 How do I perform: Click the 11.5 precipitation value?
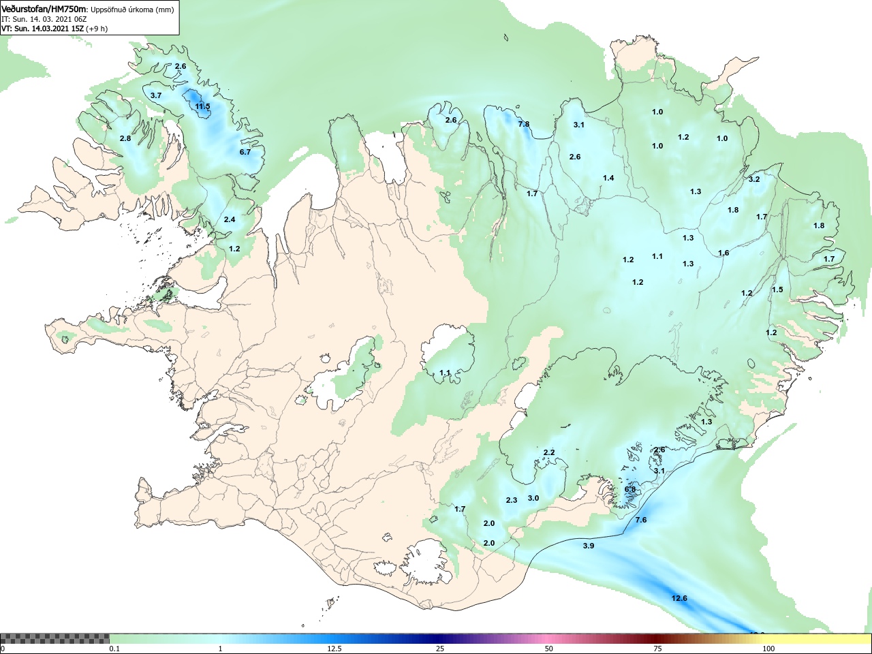pos(202,107)
